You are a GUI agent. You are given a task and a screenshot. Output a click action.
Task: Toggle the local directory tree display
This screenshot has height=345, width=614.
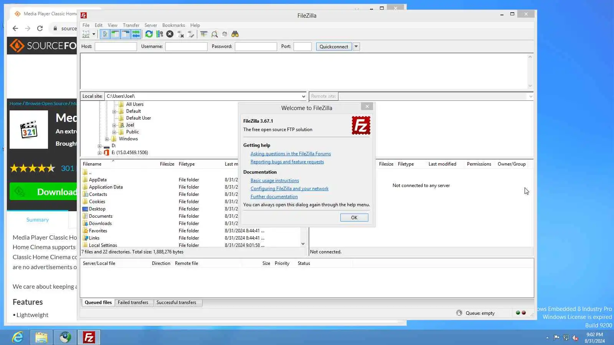pyautogui.click(x=115, y=34)
